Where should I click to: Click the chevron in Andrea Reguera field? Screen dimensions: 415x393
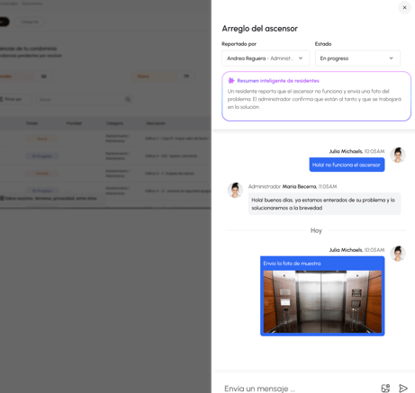(301, 58)
